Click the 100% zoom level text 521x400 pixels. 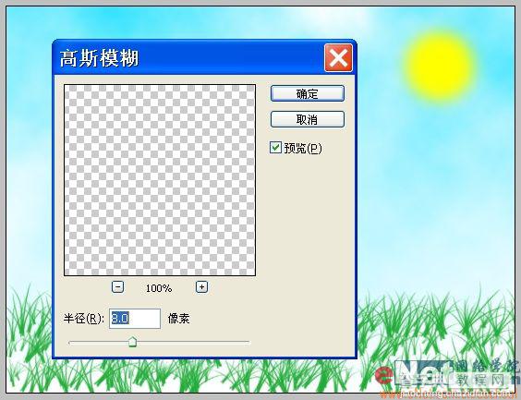tap(159, 288)
